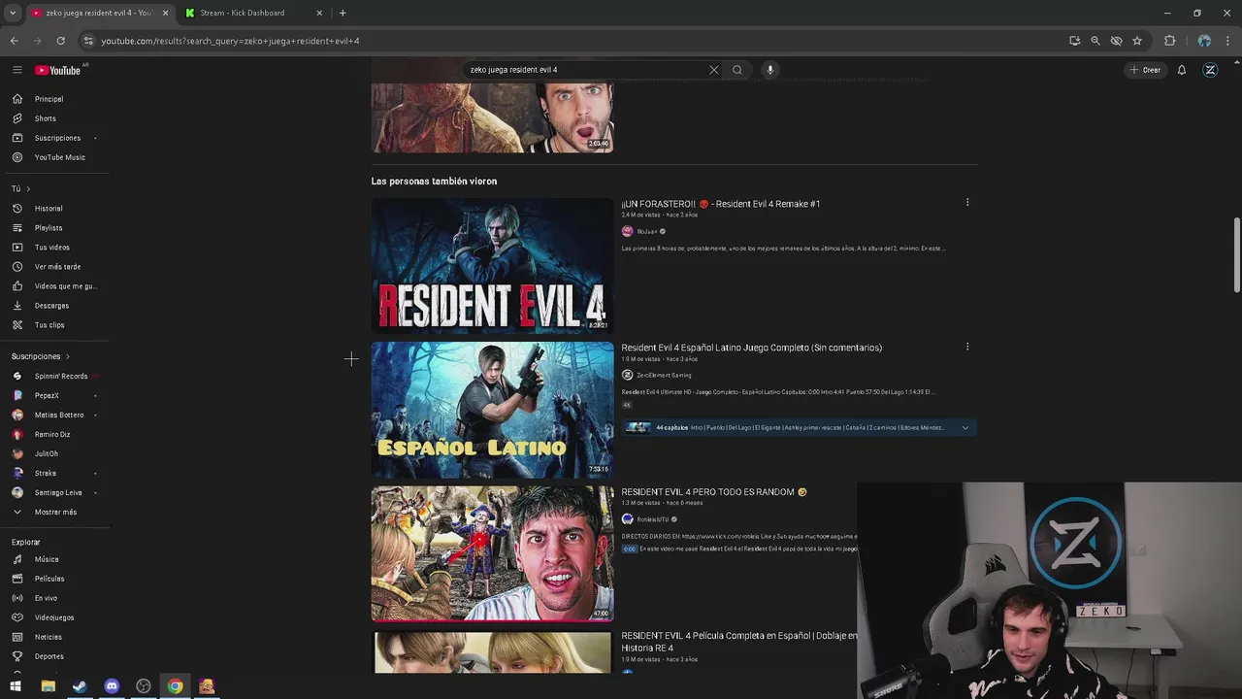This screenshot has height=699, width=1242.
Task: Open the Chrome extensions puzzle icon
Action: (1169, 41)
